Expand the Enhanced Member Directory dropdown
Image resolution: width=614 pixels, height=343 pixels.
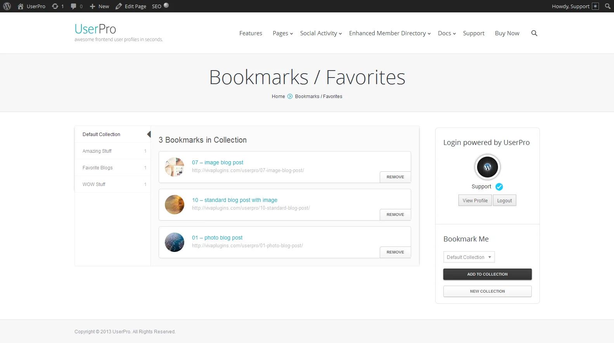click(x=390, y=33)
